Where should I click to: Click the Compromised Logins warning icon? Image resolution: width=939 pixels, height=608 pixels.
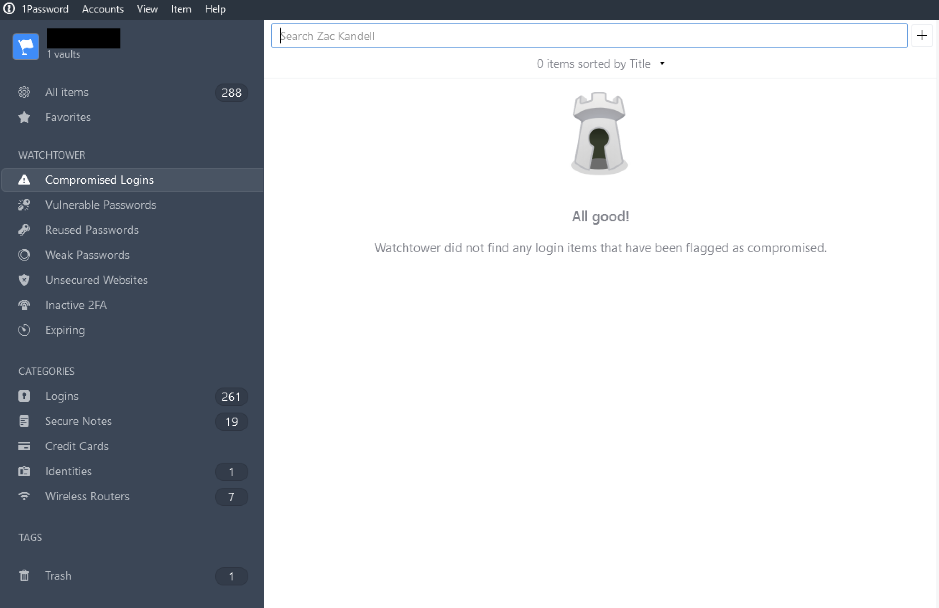[x=24, y=179]
